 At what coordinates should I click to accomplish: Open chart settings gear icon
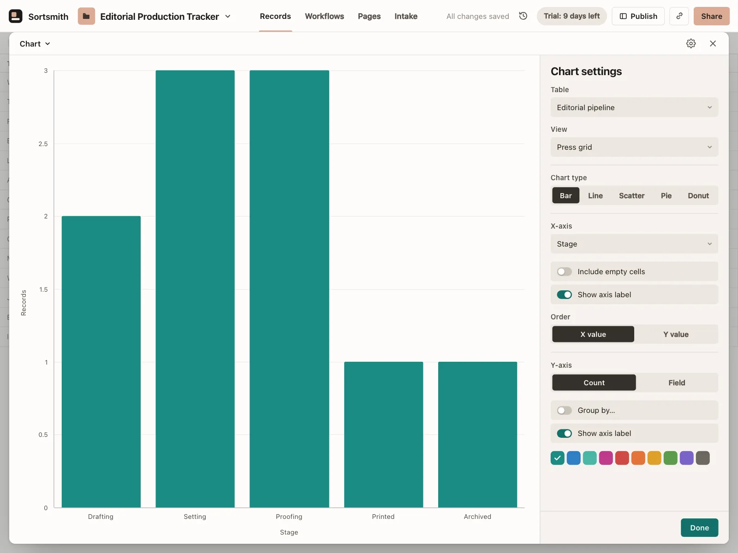coord(691,43)
